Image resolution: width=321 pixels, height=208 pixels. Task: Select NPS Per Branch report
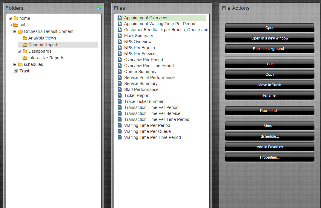[x=139, y=48]
